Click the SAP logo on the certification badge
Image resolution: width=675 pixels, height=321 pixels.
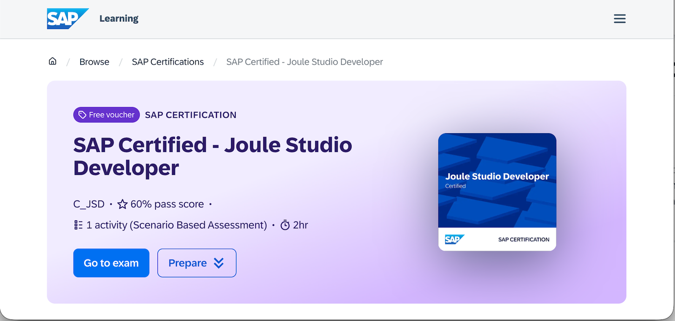454,239
